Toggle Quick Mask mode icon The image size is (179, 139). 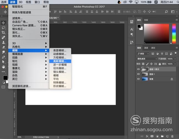pos(3,87)
